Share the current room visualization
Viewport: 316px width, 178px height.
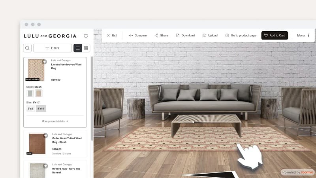161,35
